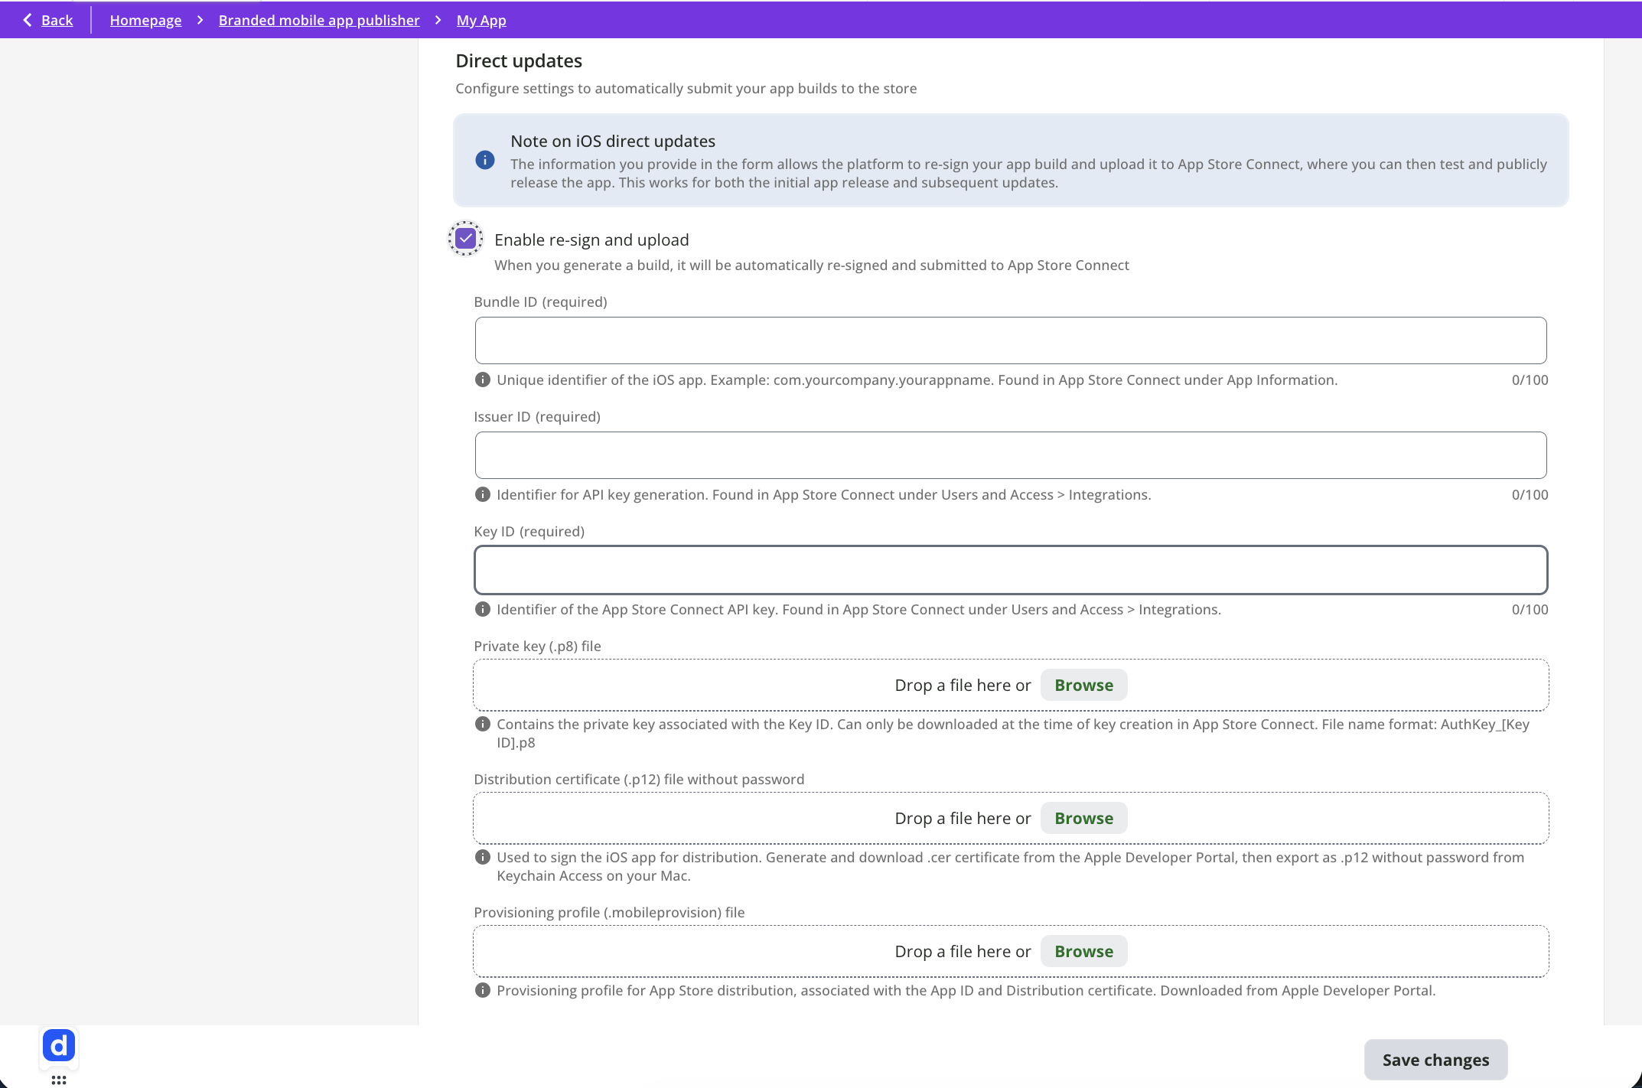The width and height of the screenshot is (1642, 1088).
Task: Focus the Bundle ID input field
Action: point(1010,340)
